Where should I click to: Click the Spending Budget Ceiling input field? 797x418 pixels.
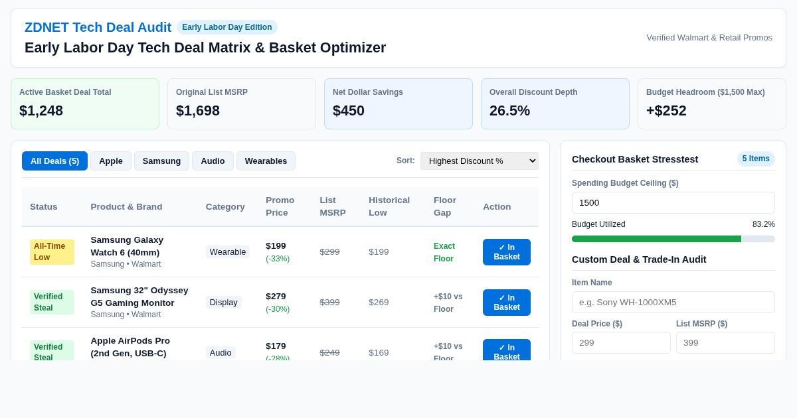point(673,202)
